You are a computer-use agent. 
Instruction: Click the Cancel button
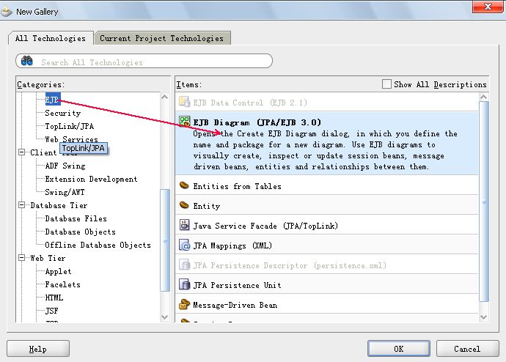pyautogui.click(x=467, y=349)
